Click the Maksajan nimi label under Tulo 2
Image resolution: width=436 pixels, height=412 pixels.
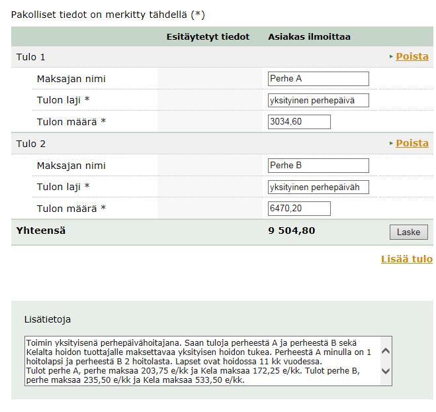click(71, 166)
